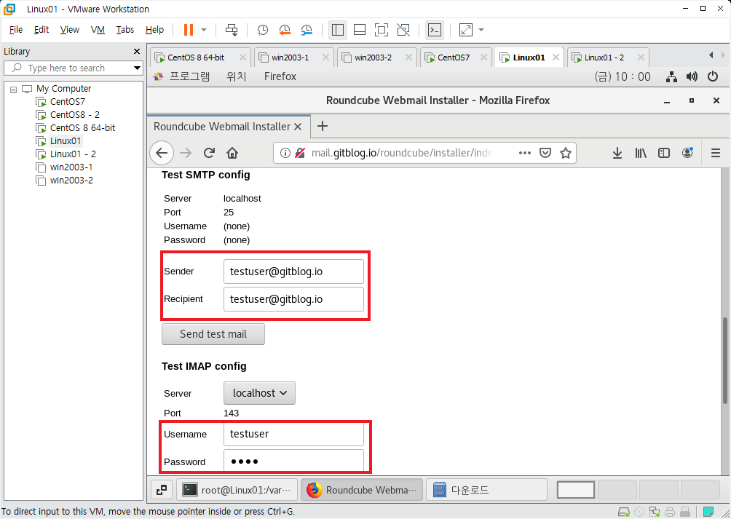Switch to the Linux01 - 2 VM tab

click(x=604, y=58)
